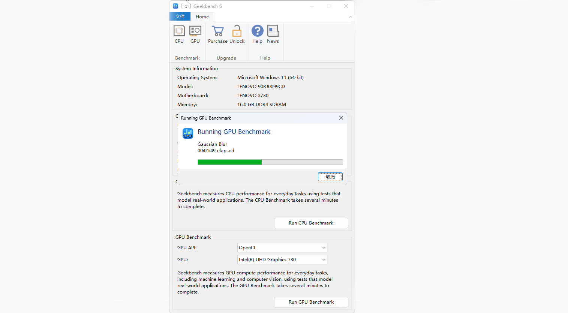Open the Help question mark icon
Viewport: 568px width, 313px height.
[257, 34]
